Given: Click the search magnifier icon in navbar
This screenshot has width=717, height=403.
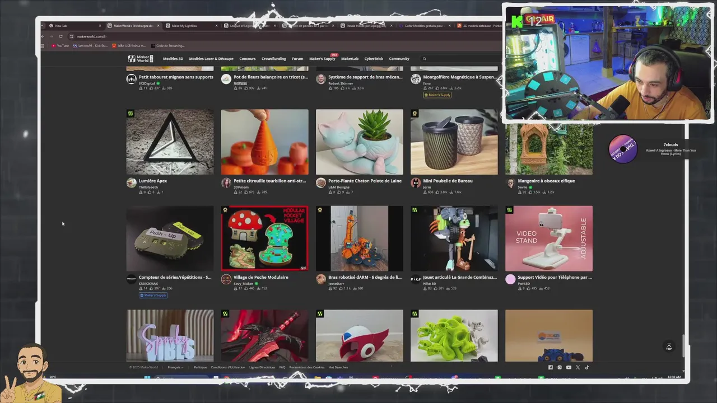Looking at the screenshot, I should (425, 59).
